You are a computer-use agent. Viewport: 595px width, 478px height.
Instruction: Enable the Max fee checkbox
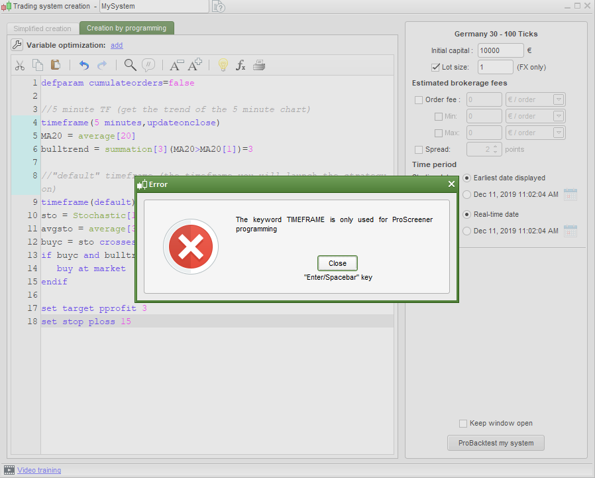click(438, 133)
